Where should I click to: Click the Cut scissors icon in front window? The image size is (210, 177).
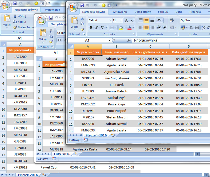[x=82, y=18]
